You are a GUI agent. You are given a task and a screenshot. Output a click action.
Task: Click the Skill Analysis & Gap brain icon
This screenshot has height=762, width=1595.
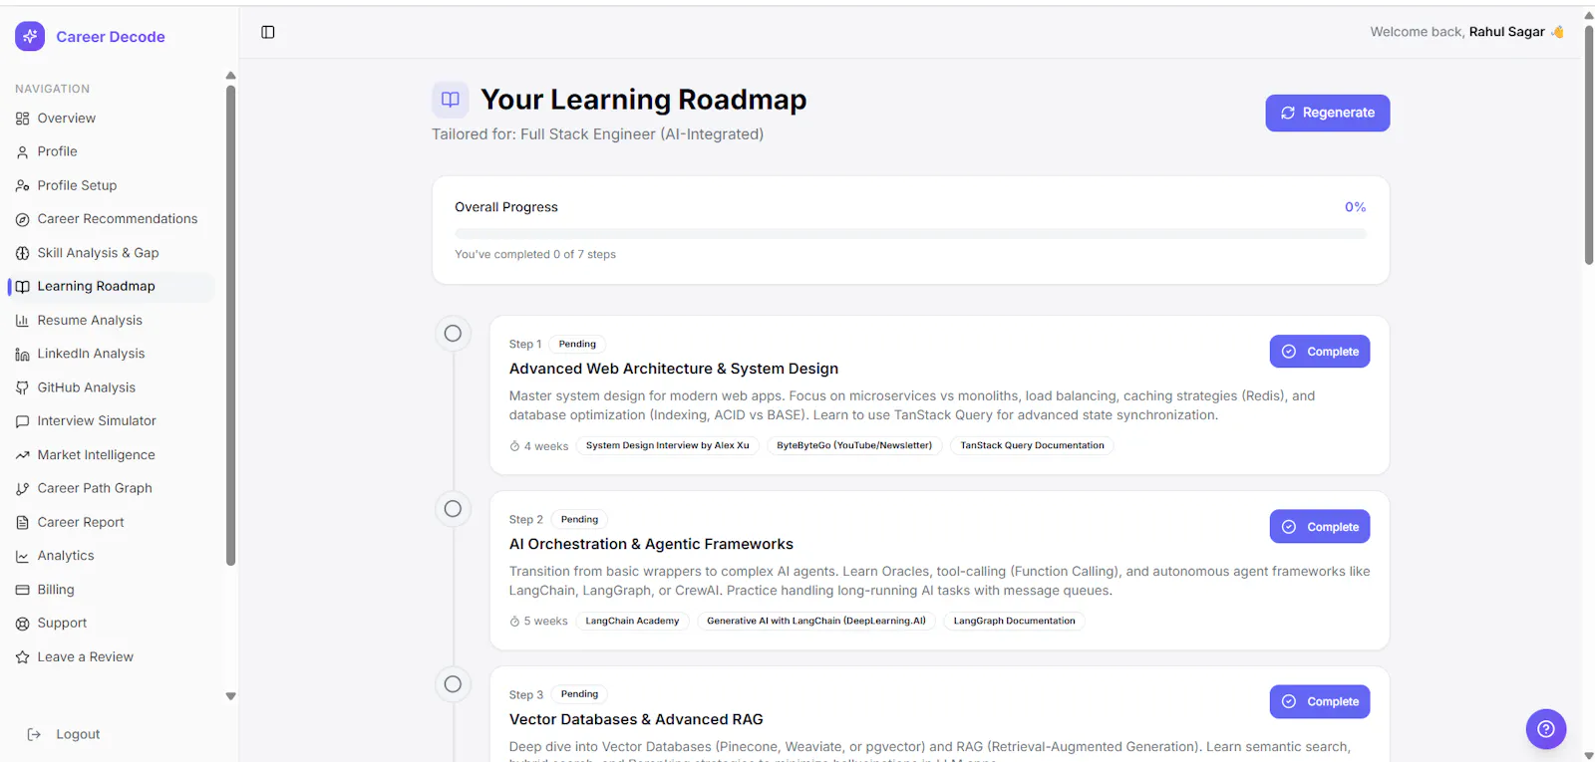[x=22, y=253]
